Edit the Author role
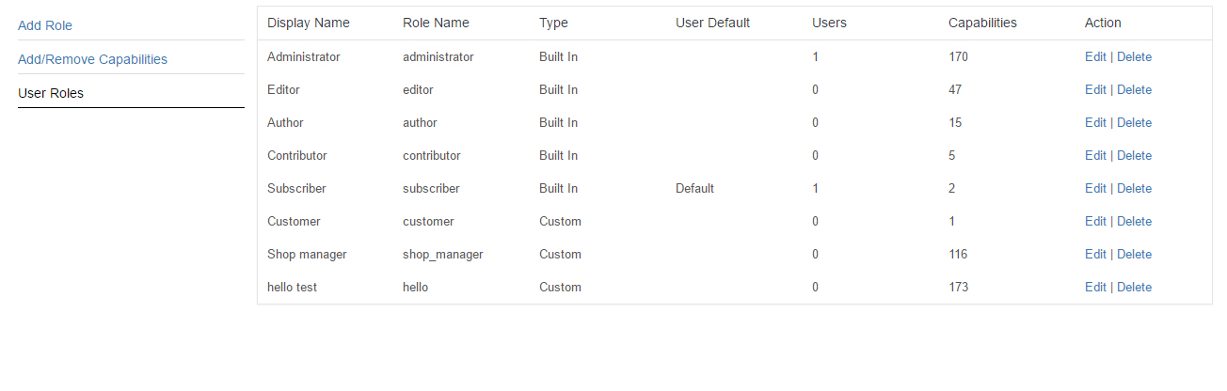The image size is (1227, 391). (x=1095, y=122)
